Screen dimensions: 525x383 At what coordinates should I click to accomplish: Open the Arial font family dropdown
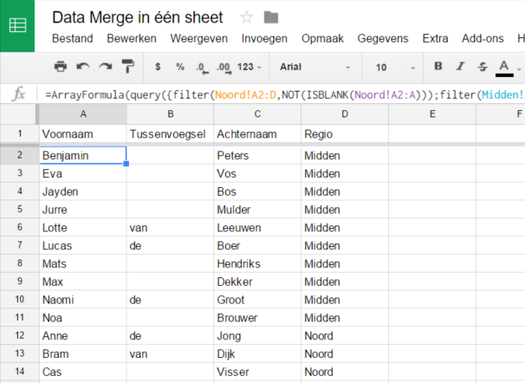[315, 67]
